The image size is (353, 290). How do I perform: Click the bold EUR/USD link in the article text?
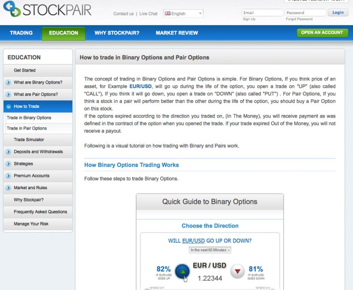point(140,86)
